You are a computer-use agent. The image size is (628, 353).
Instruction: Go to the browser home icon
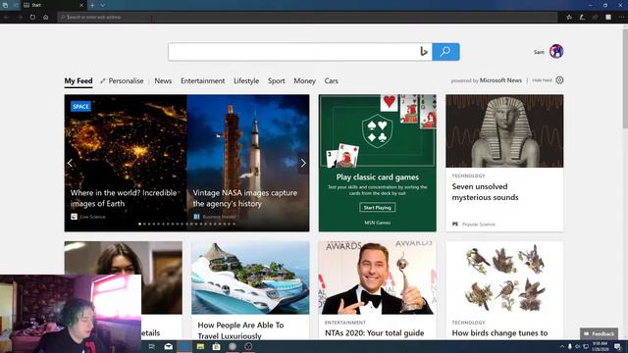46,18
